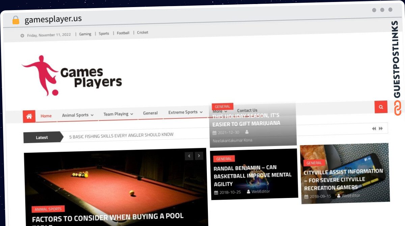
Task: Click the 2021-12-30 date link
Action: (228, 133)
